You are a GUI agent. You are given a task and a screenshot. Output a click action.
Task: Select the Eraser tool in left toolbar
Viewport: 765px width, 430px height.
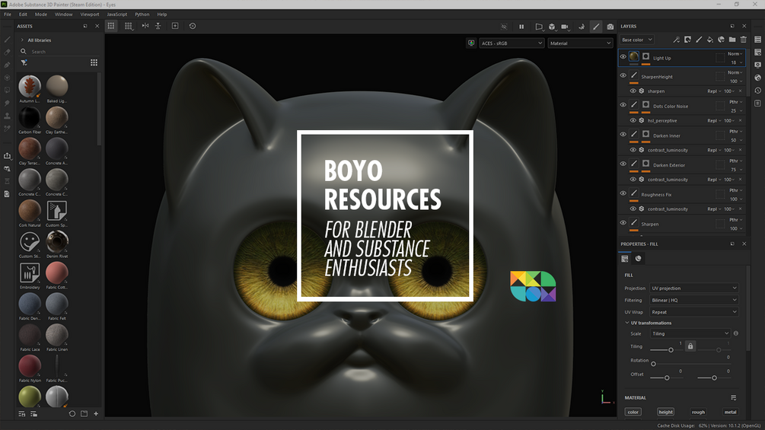coord(8,53)
